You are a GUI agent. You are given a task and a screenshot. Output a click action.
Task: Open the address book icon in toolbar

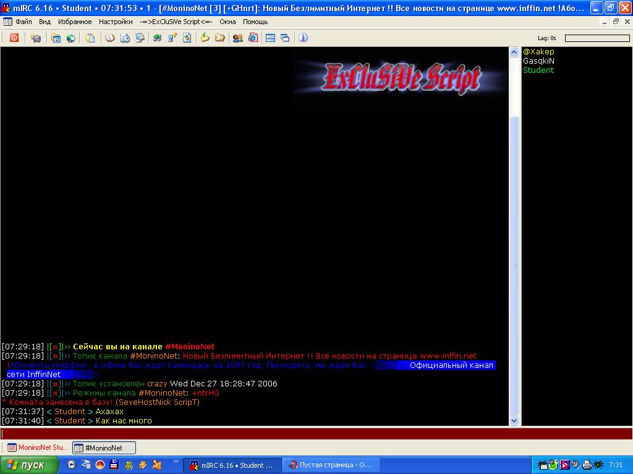tap(110, 38)
